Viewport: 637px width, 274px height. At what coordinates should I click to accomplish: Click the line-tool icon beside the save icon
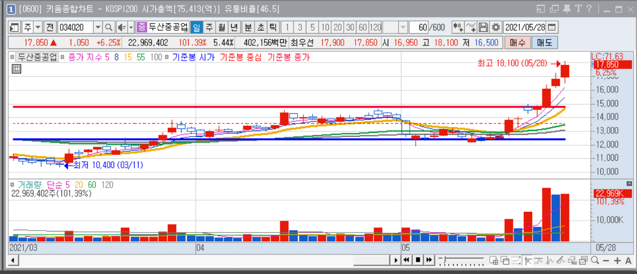[x=471, y=27]
